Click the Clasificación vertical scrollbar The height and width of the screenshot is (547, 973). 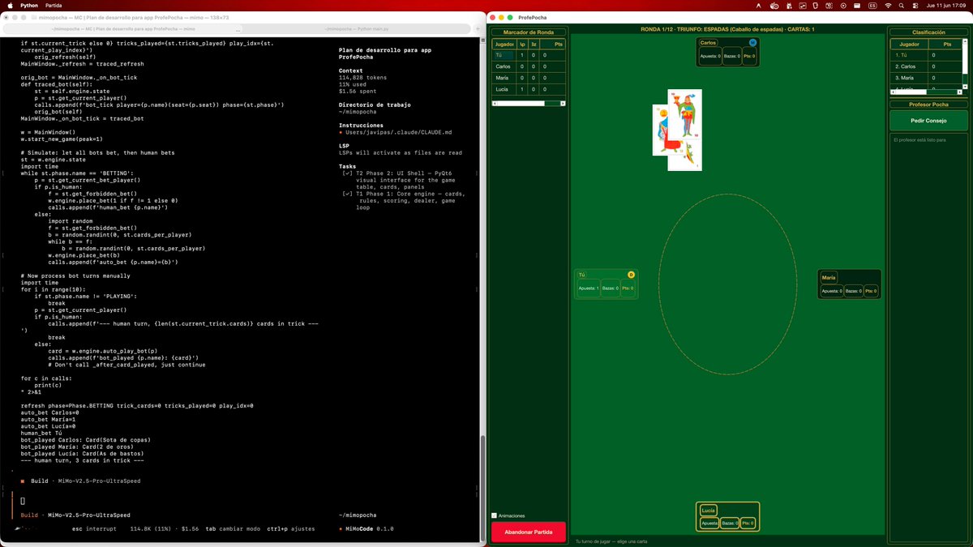(965, 65)
